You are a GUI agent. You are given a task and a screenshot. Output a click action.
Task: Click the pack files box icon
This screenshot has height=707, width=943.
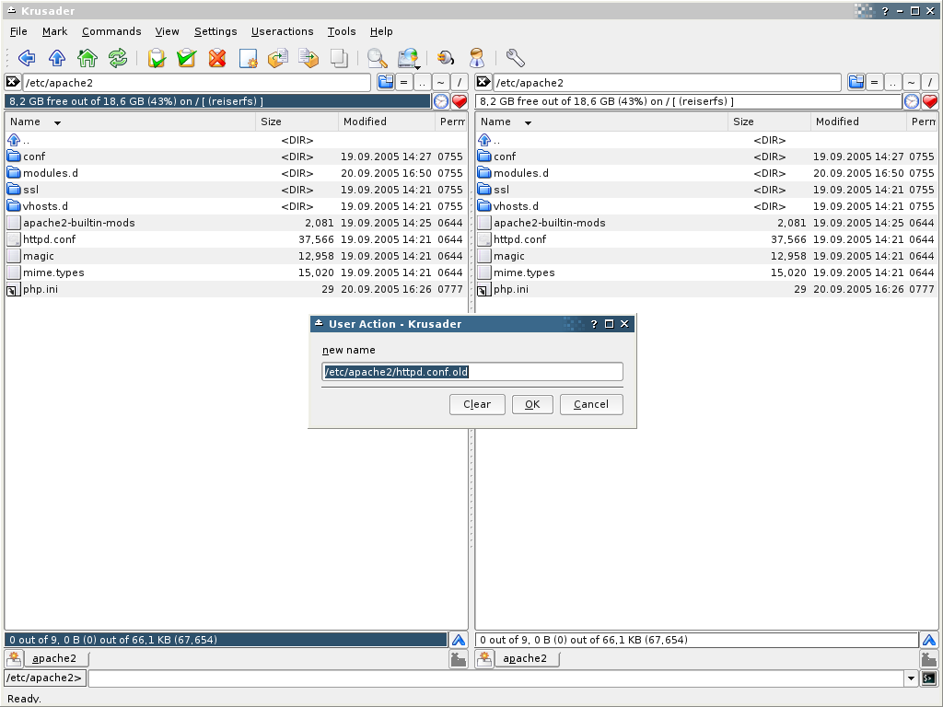(278, 58)
